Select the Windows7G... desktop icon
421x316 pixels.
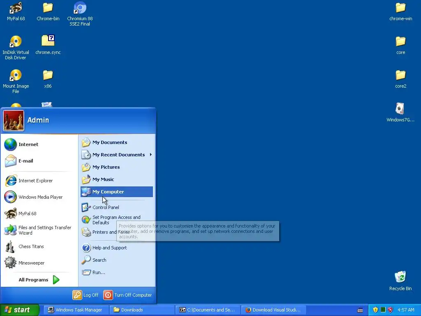pyautogui.click(x=400, y=112)
